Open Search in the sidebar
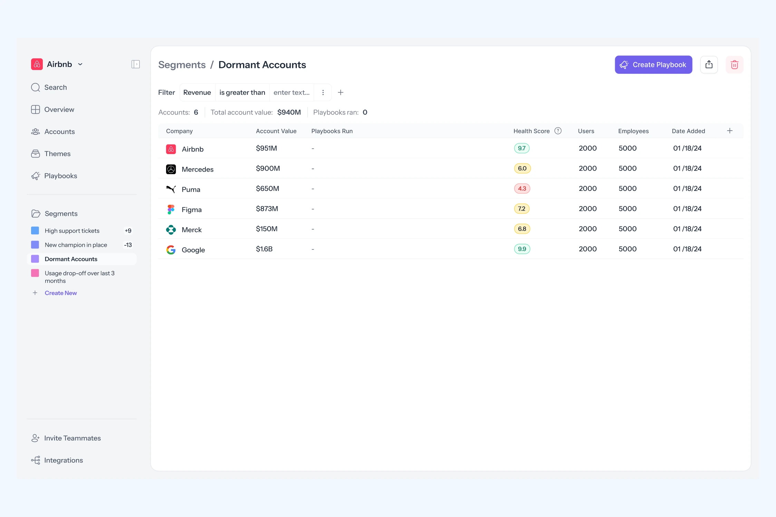Image resolution: width=776 pixels, height=517 pixels. 55,88
